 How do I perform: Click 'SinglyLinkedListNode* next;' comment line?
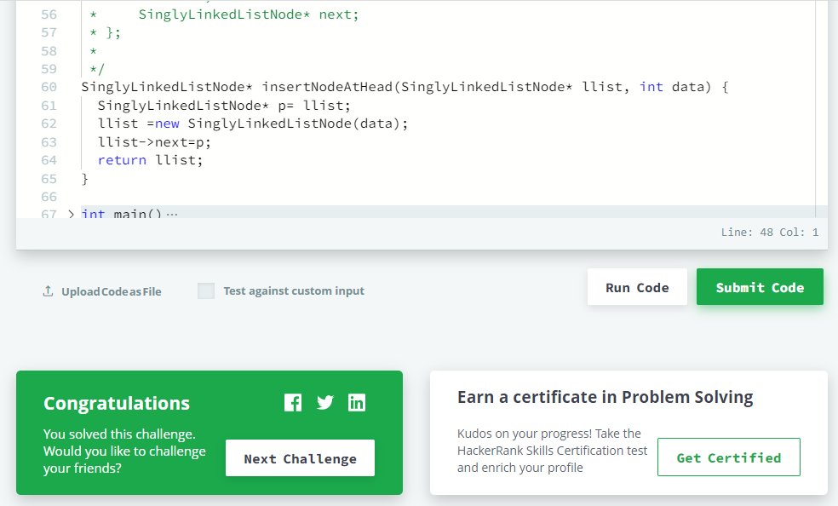pyautogui.click(x=249, y=14)
